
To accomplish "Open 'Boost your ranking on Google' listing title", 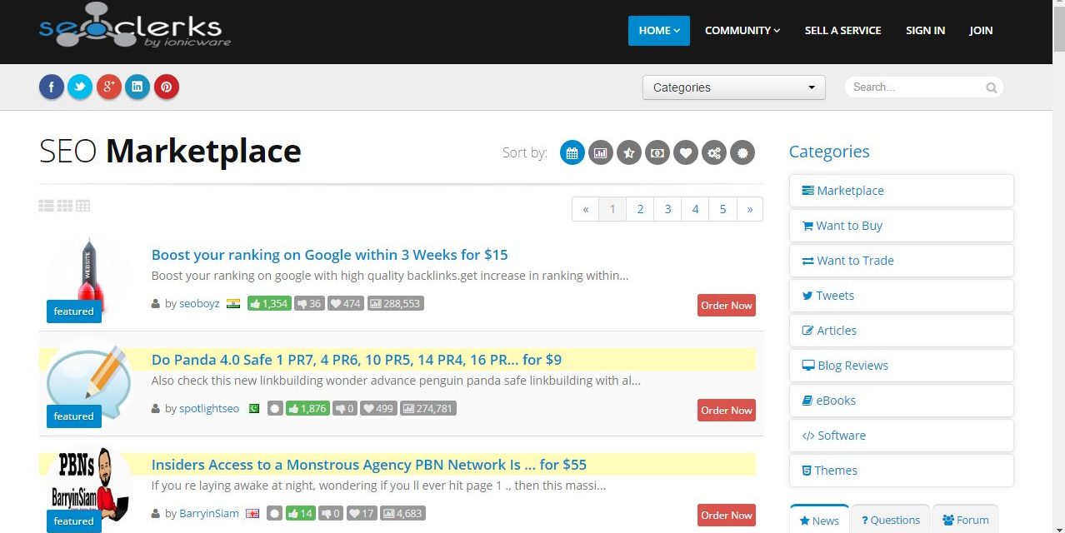I will [x=329, y=255].
